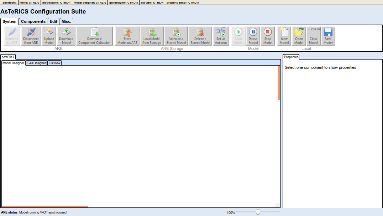Viewport: 383px width, 216px height.
Task: Click 'Select one component to show properties' text
Action: [x=320, y=67]
